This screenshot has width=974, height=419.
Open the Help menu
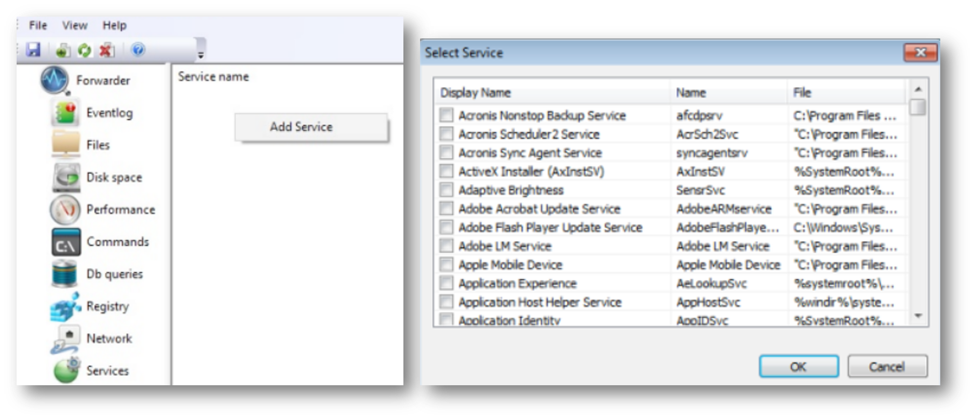click(114, 25)
